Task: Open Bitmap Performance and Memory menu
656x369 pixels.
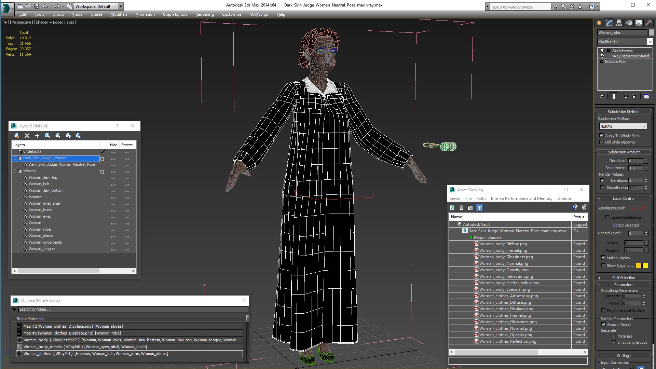Action: (x=521, y=199)
